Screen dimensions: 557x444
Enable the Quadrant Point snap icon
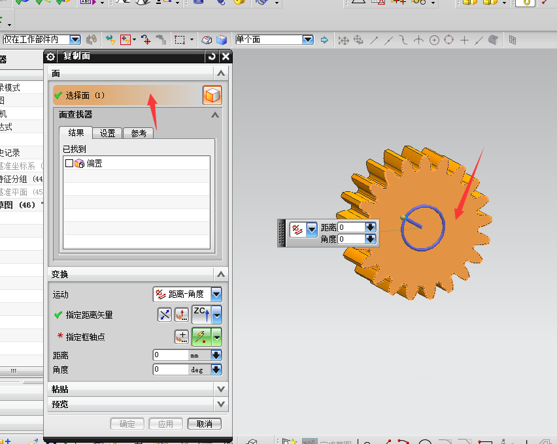coord(449,40)
